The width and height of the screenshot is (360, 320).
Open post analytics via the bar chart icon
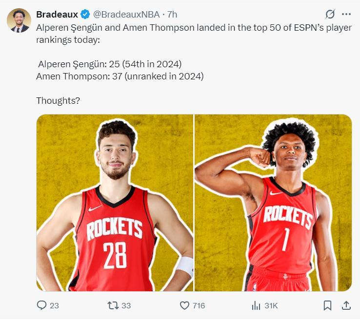coord(256,306)
